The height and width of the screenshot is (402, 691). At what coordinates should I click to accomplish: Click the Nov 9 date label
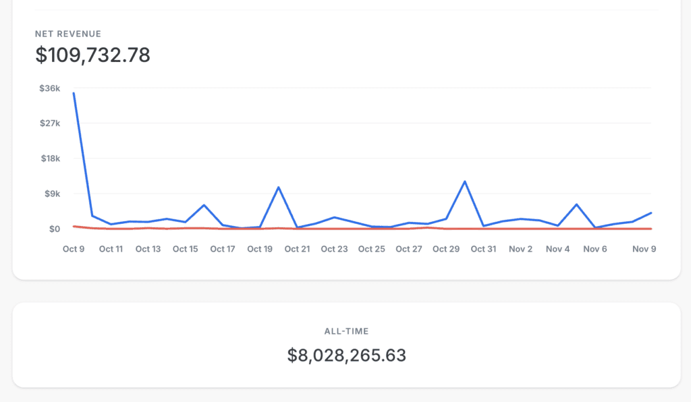644,249
